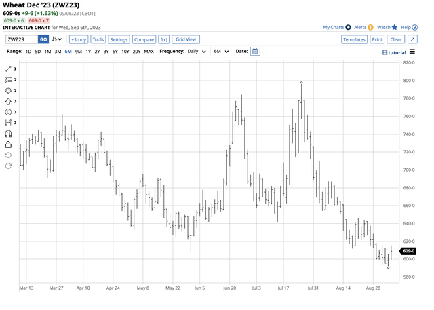Click the pop-out expand chart icon button

coord(412,39)
